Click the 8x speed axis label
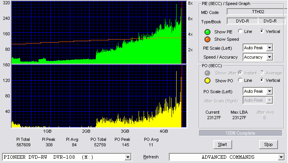The image size is (288, 163). 190,3
